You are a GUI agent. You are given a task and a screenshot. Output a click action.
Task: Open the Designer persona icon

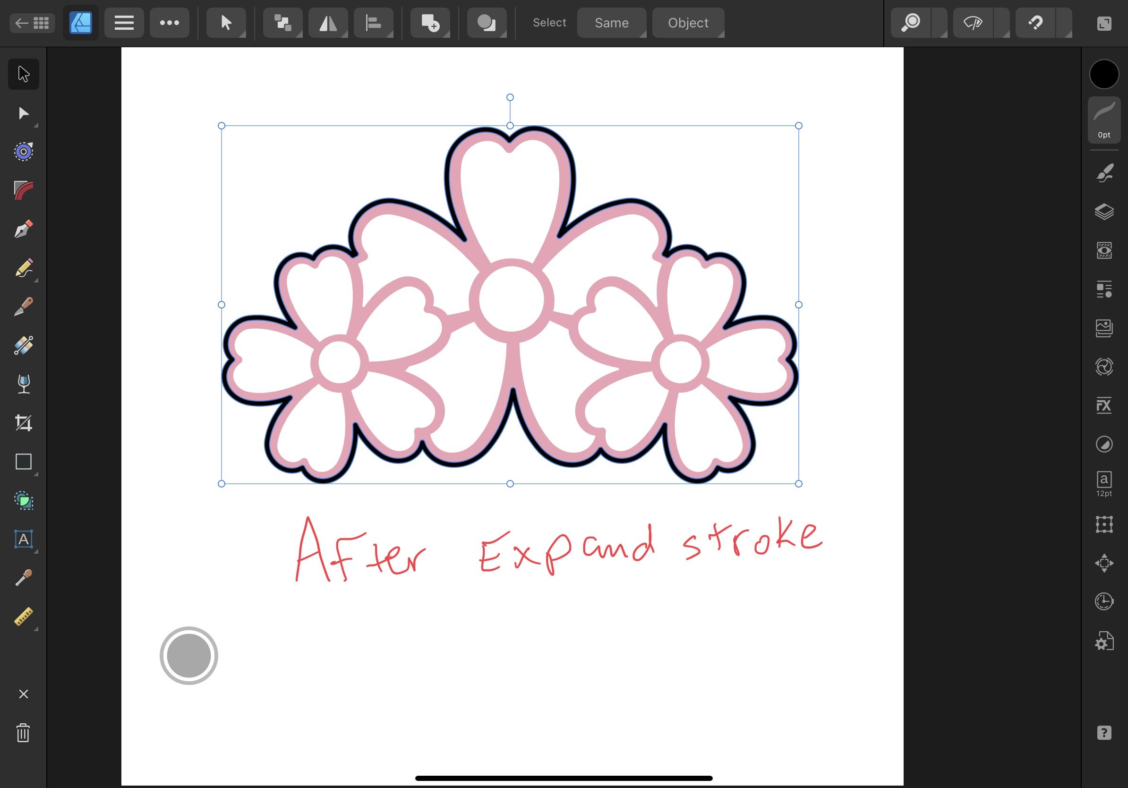coord(81,23)
